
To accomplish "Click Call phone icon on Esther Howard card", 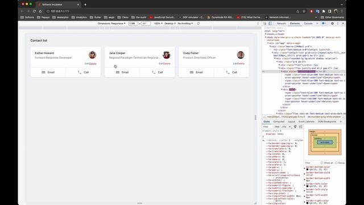I will [x=80, y=72].
